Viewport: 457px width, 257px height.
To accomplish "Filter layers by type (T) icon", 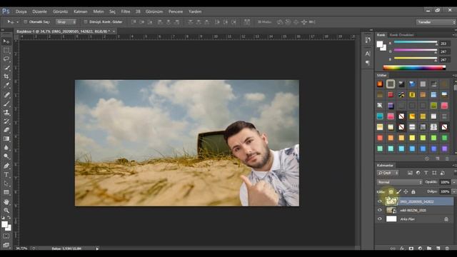I will click(426, 173).
